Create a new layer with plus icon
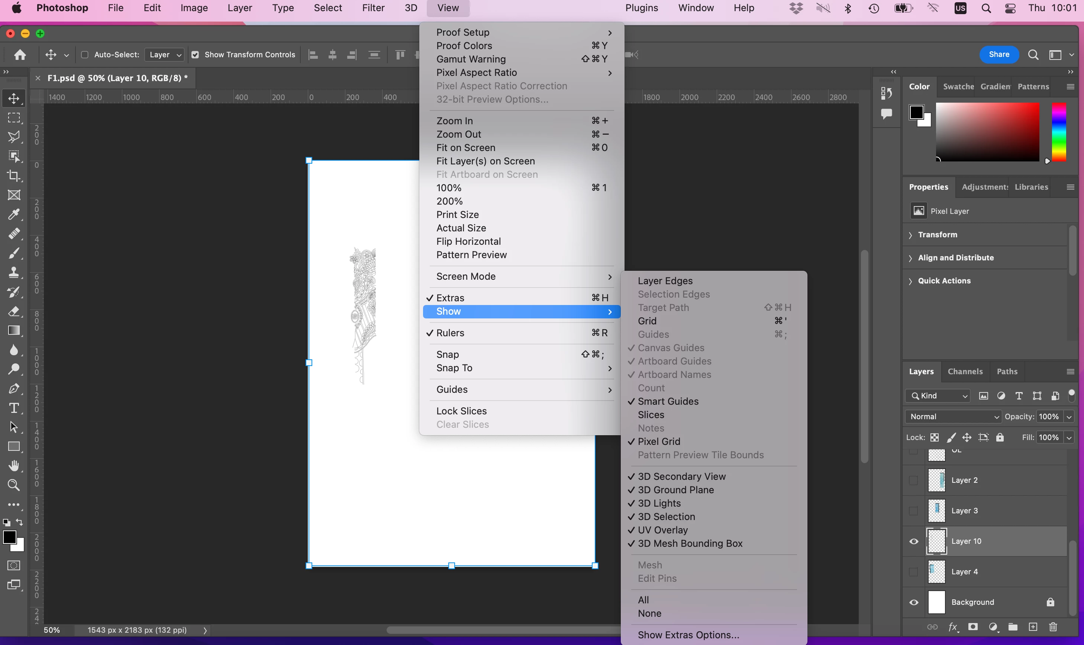This screenshot has width=1084, height=645. pyautogui.click(x=1033, y=627)
